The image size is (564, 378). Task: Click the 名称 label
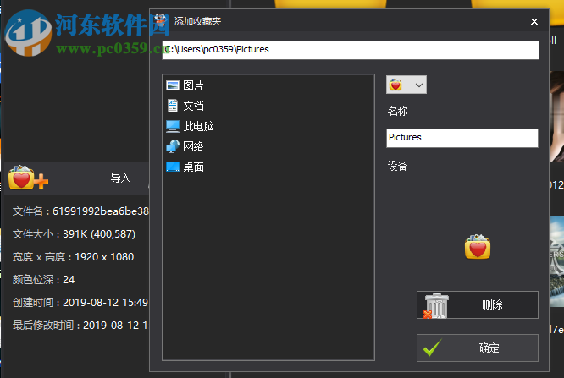coord(397,111)
